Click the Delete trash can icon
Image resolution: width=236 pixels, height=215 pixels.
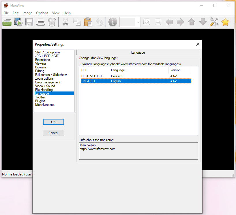[x=52, y=22]
